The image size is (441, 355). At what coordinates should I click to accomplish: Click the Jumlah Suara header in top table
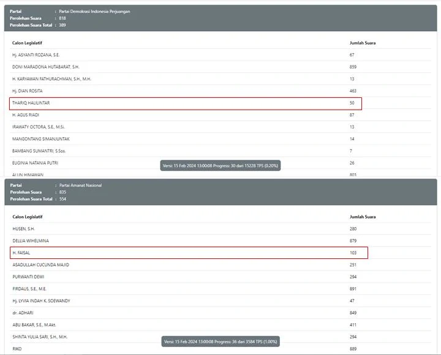coord(363,43)
